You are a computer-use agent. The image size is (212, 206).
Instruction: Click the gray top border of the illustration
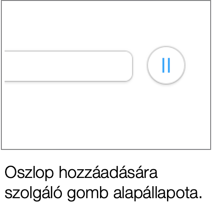[x=106, y=0]
